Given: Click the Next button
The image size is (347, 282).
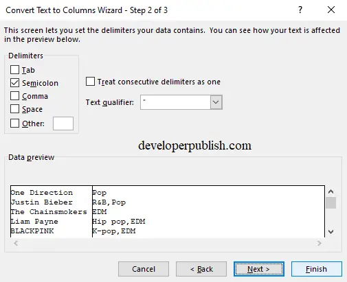Looking at the screenshot, I should [x=259, y=269].
